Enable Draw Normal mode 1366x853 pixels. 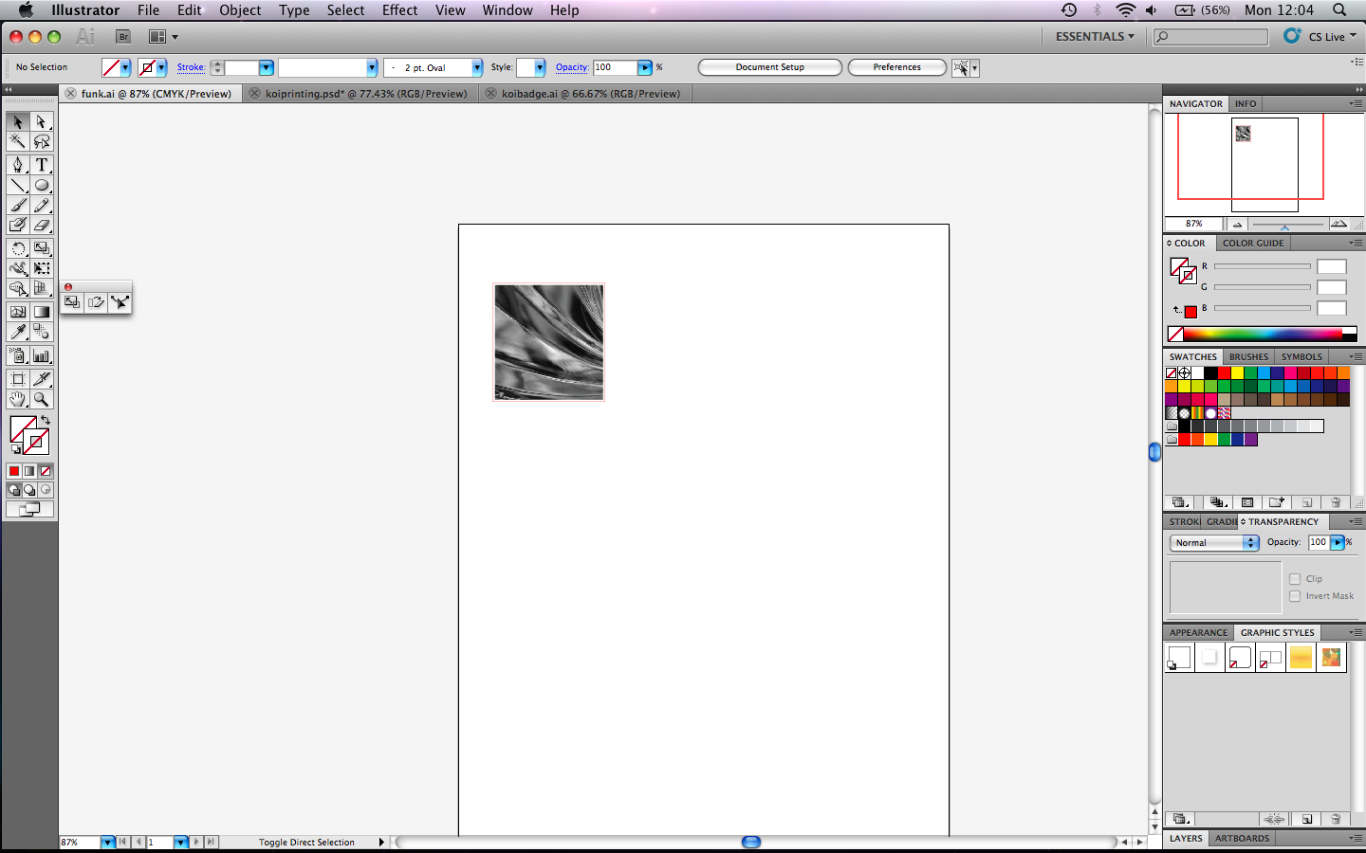[x=13, y=490]
